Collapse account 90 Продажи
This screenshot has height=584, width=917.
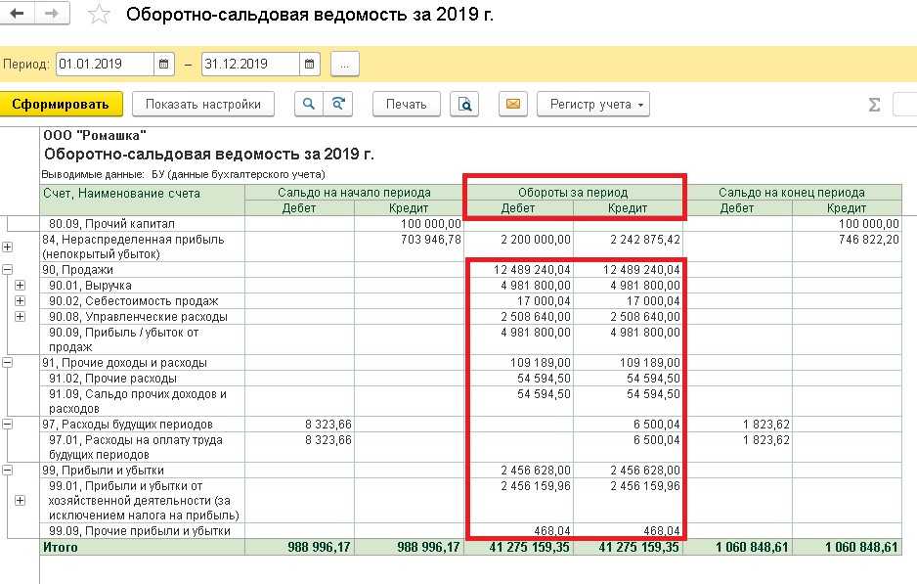[7, 270]
